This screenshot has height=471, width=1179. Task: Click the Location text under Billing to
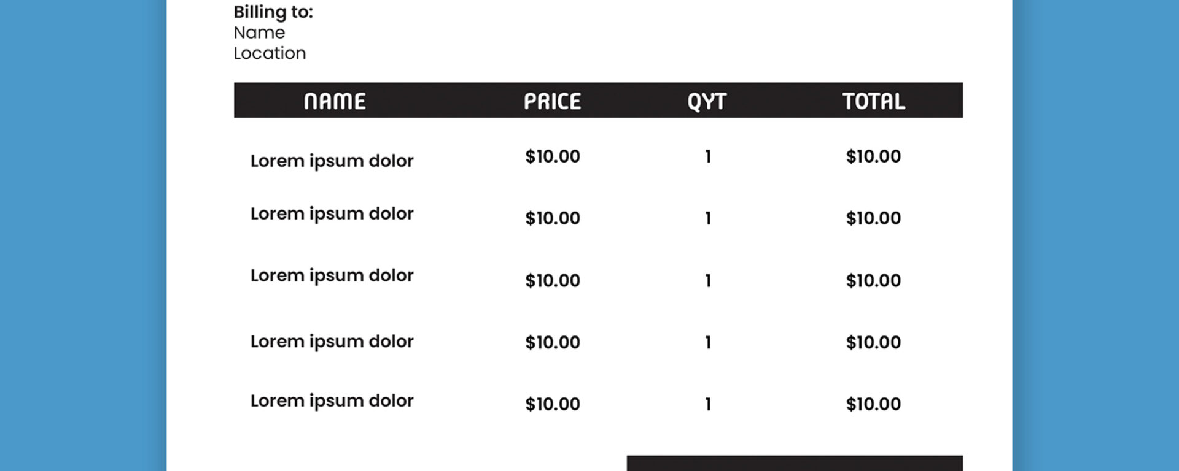(x=270, y=53)
